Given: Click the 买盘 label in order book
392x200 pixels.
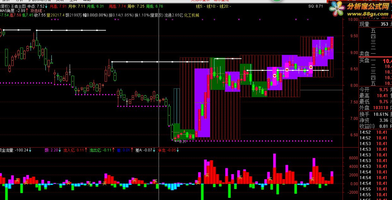Looking at the screenshot, I should click(365, 60).
